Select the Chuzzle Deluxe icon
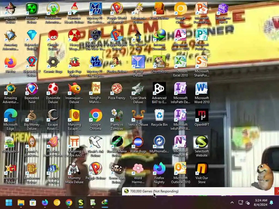The image size is (279, 209). point(53,40)
